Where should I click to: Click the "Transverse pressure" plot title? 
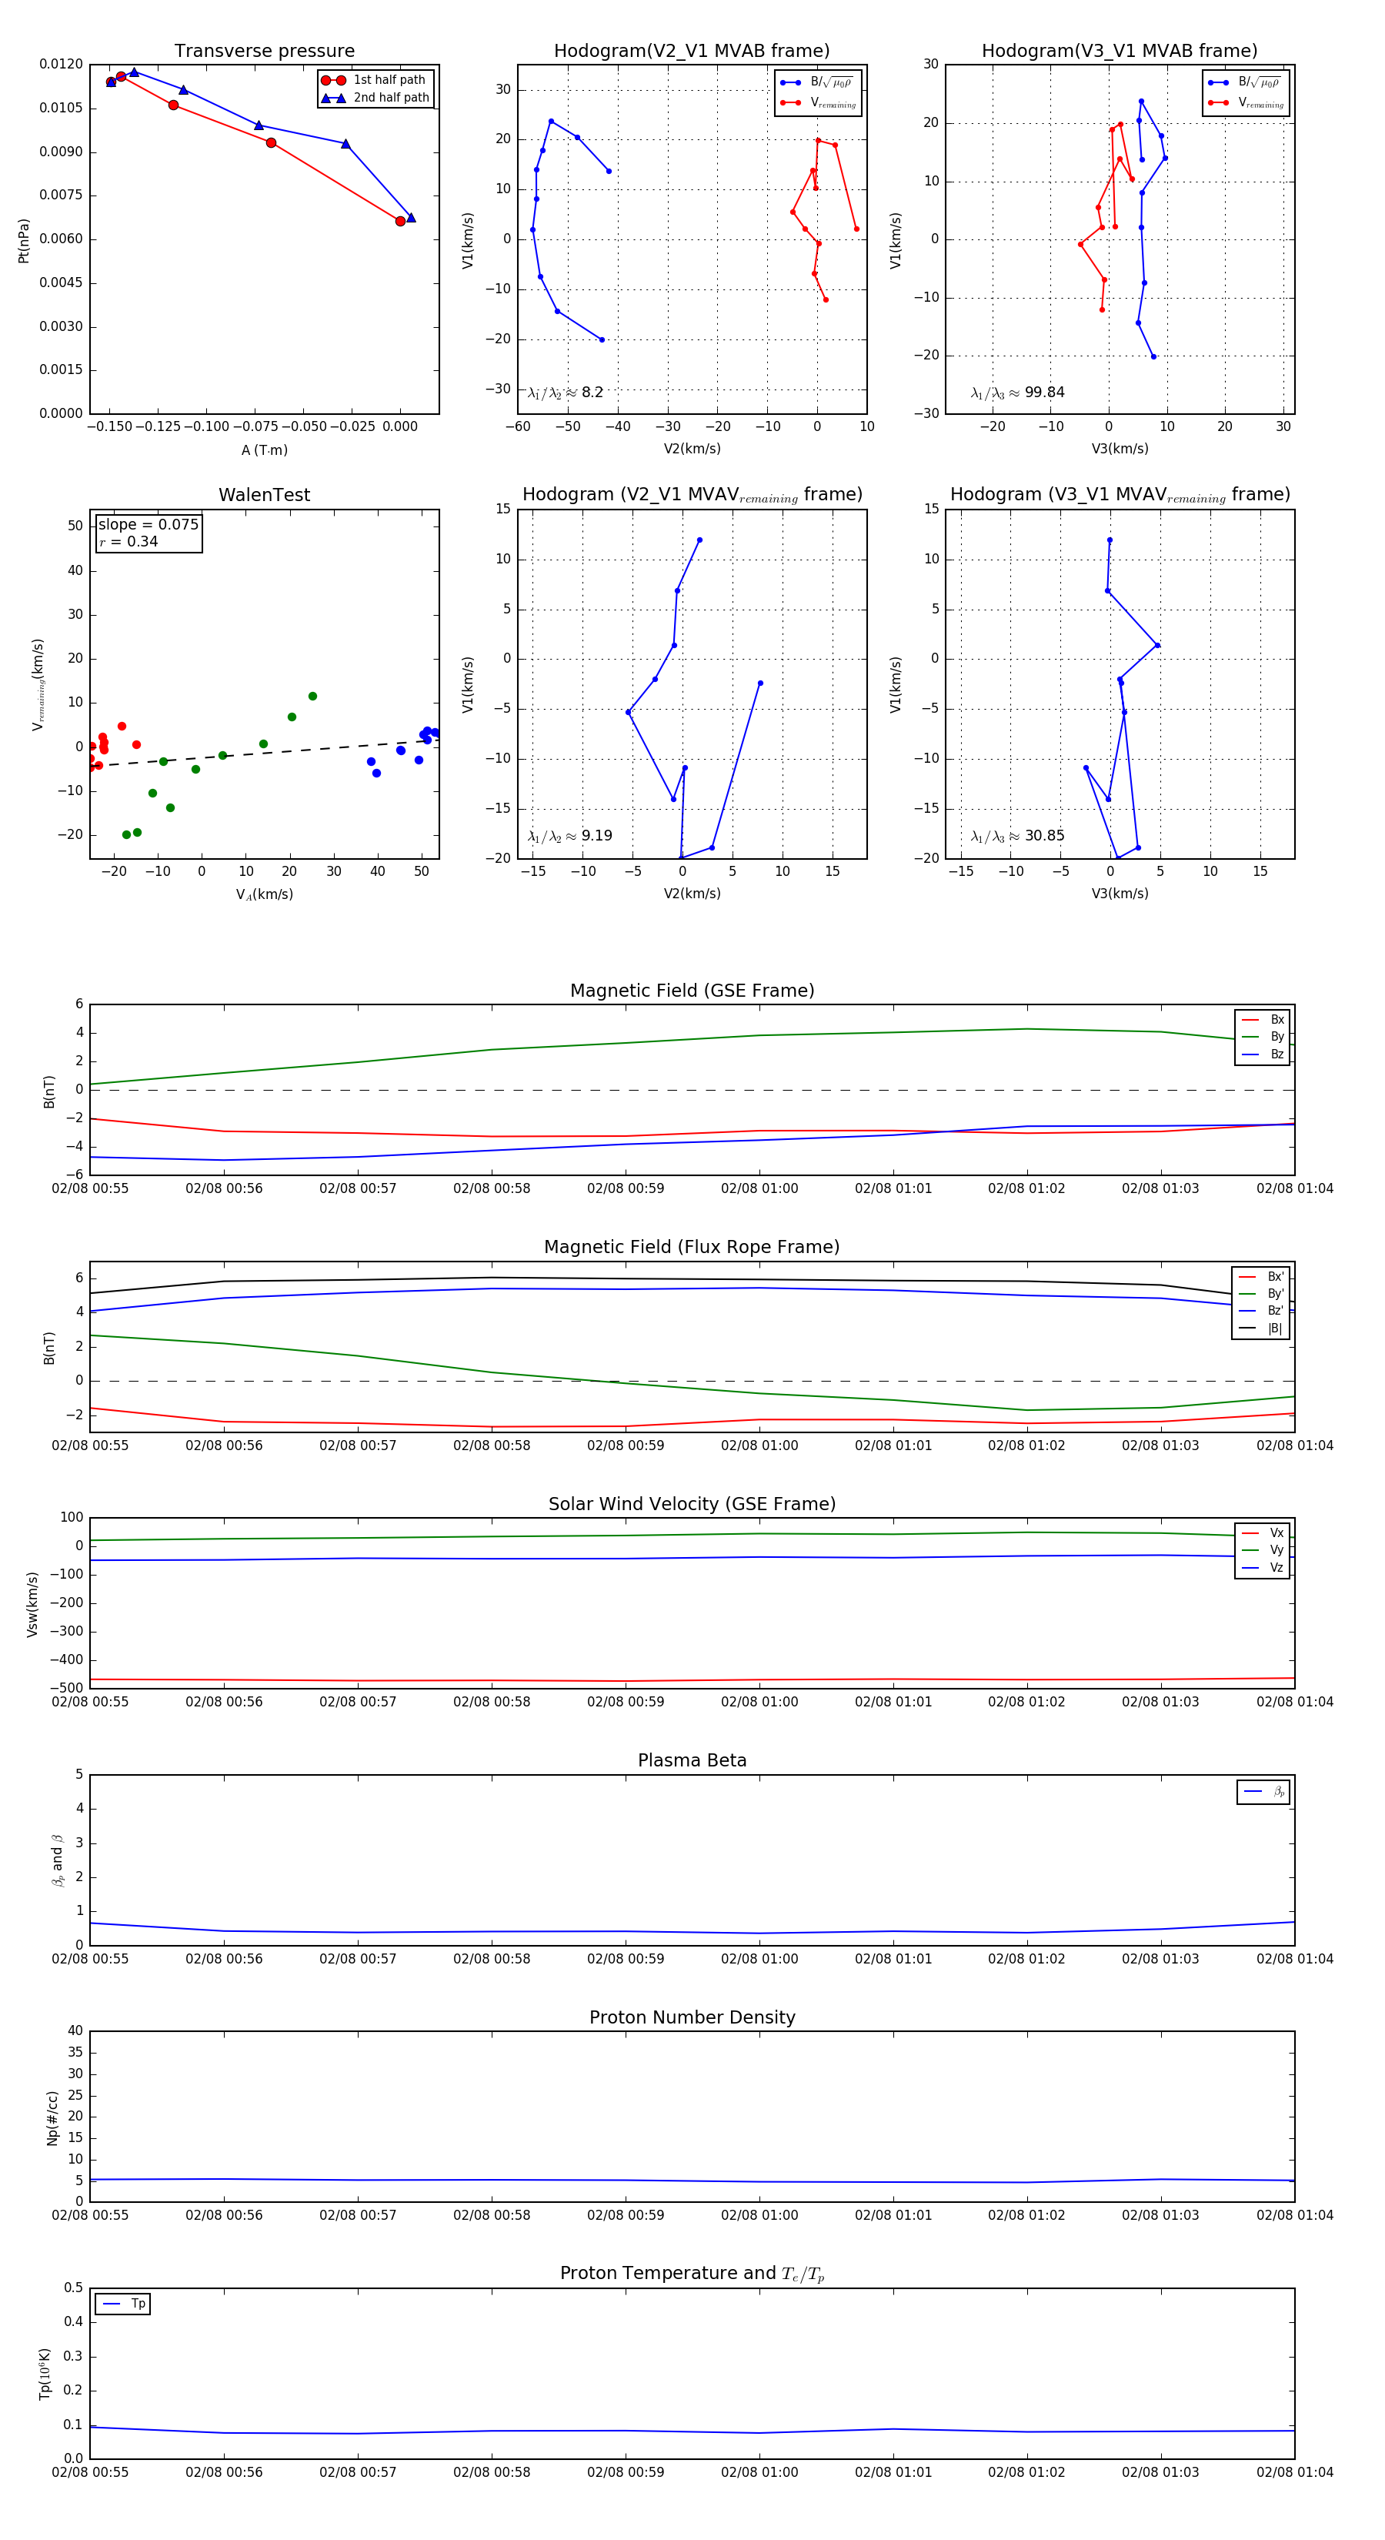point(264,52)
